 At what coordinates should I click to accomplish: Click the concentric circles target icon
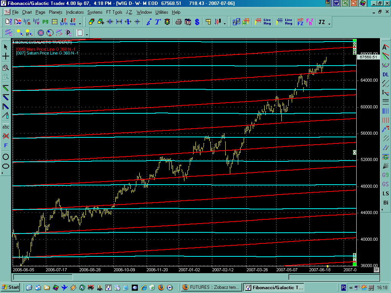40,33
